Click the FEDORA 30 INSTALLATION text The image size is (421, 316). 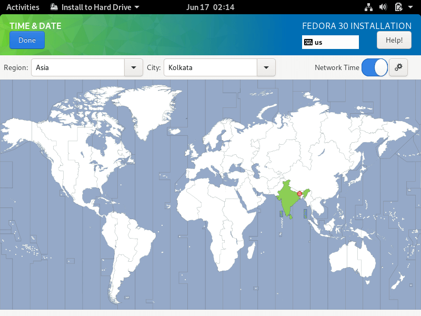tap(357, 26)
